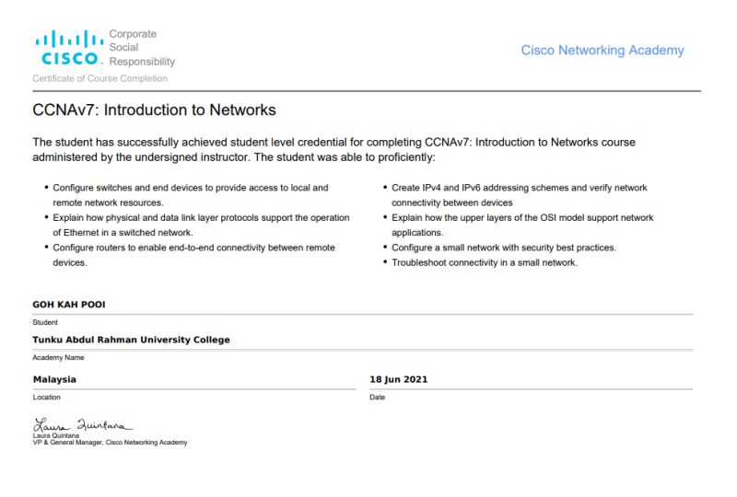737x497 pixels.
Task: Click the Academy Name field label
Action: 58,357
